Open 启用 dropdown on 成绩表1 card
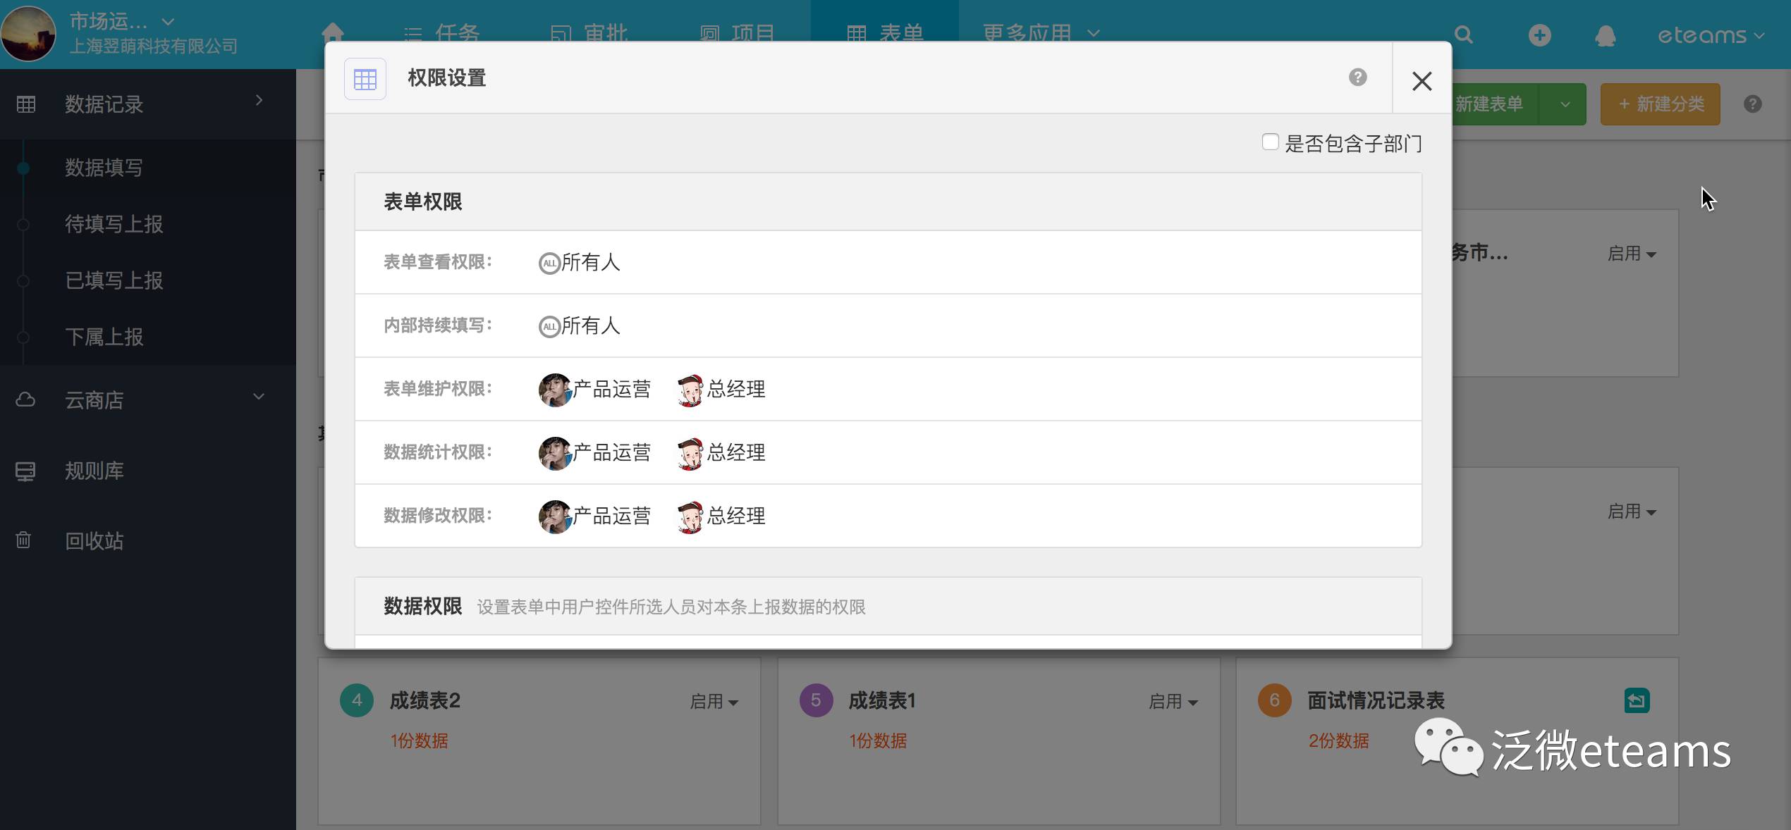Viewport: 1791px width, 830px height. tap(1173, 702)
